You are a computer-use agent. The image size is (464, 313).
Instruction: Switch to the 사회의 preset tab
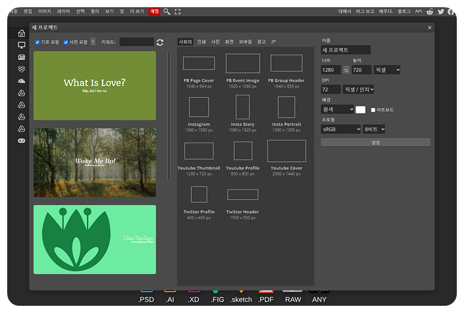coord(185,42)
